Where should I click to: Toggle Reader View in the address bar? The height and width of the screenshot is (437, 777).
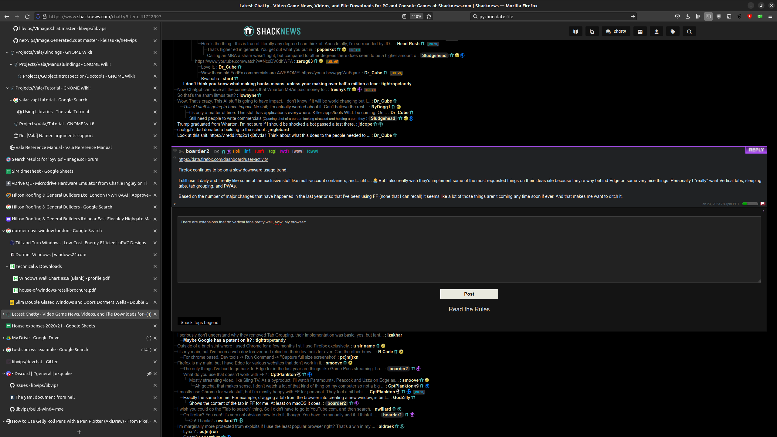404,16
